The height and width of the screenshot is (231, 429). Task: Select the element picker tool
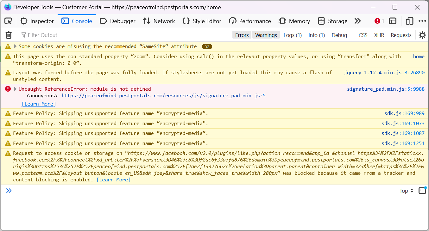(x=8, y=21)
